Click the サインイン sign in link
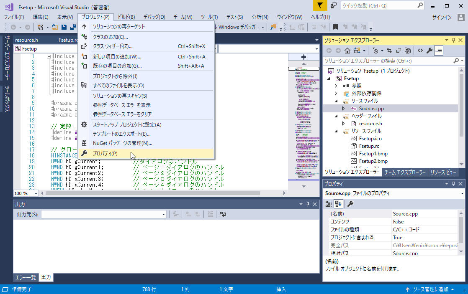The height and width of the screenshot is (294, 468). coord(442,17)
